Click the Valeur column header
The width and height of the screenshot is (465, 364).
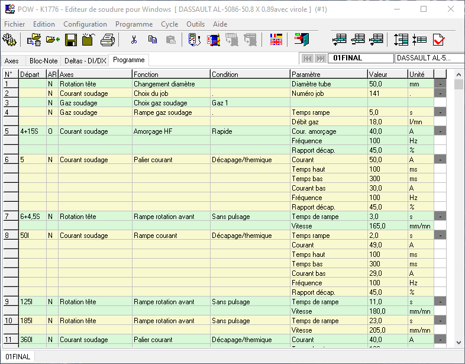pos(387,74)
